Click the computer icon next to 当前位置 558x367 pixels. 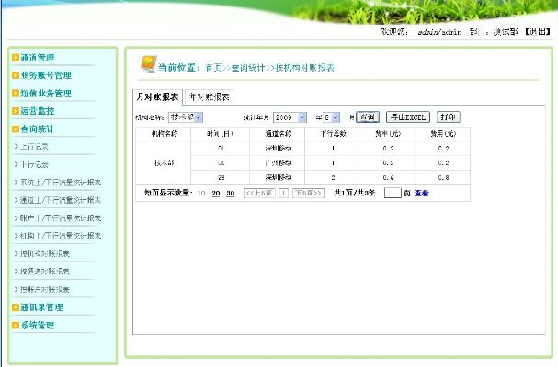(146, 65)
